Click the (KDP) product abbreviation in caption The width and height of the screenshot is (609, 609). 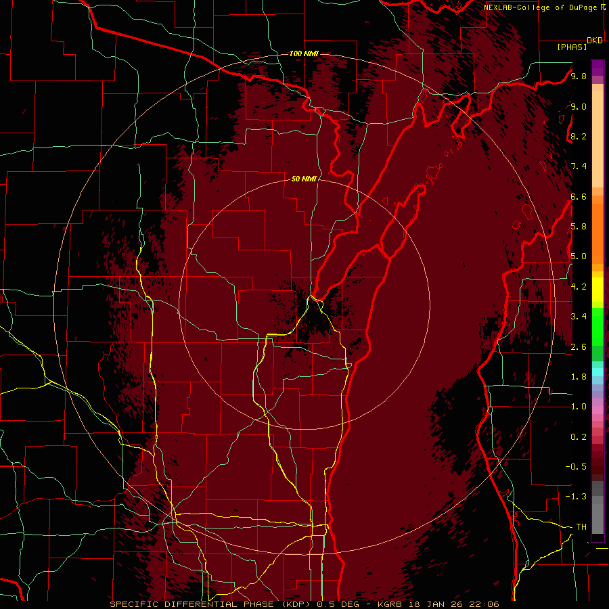pyautogui.click(x=294, y=604)
